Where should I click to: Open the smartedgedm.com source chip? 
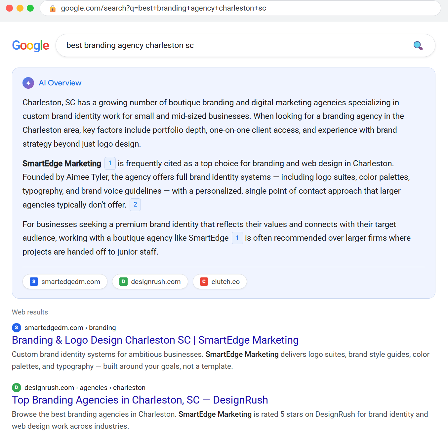click(x=65, y=282)
